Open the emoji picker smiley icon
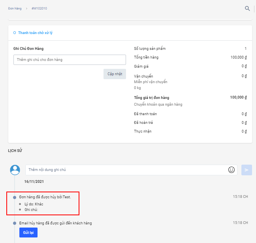The width and height of the screenshot is (256, 243). (x=232, y=170)
